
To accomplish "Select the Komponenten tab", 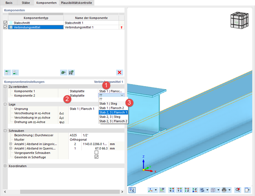I will click(46, 3).
